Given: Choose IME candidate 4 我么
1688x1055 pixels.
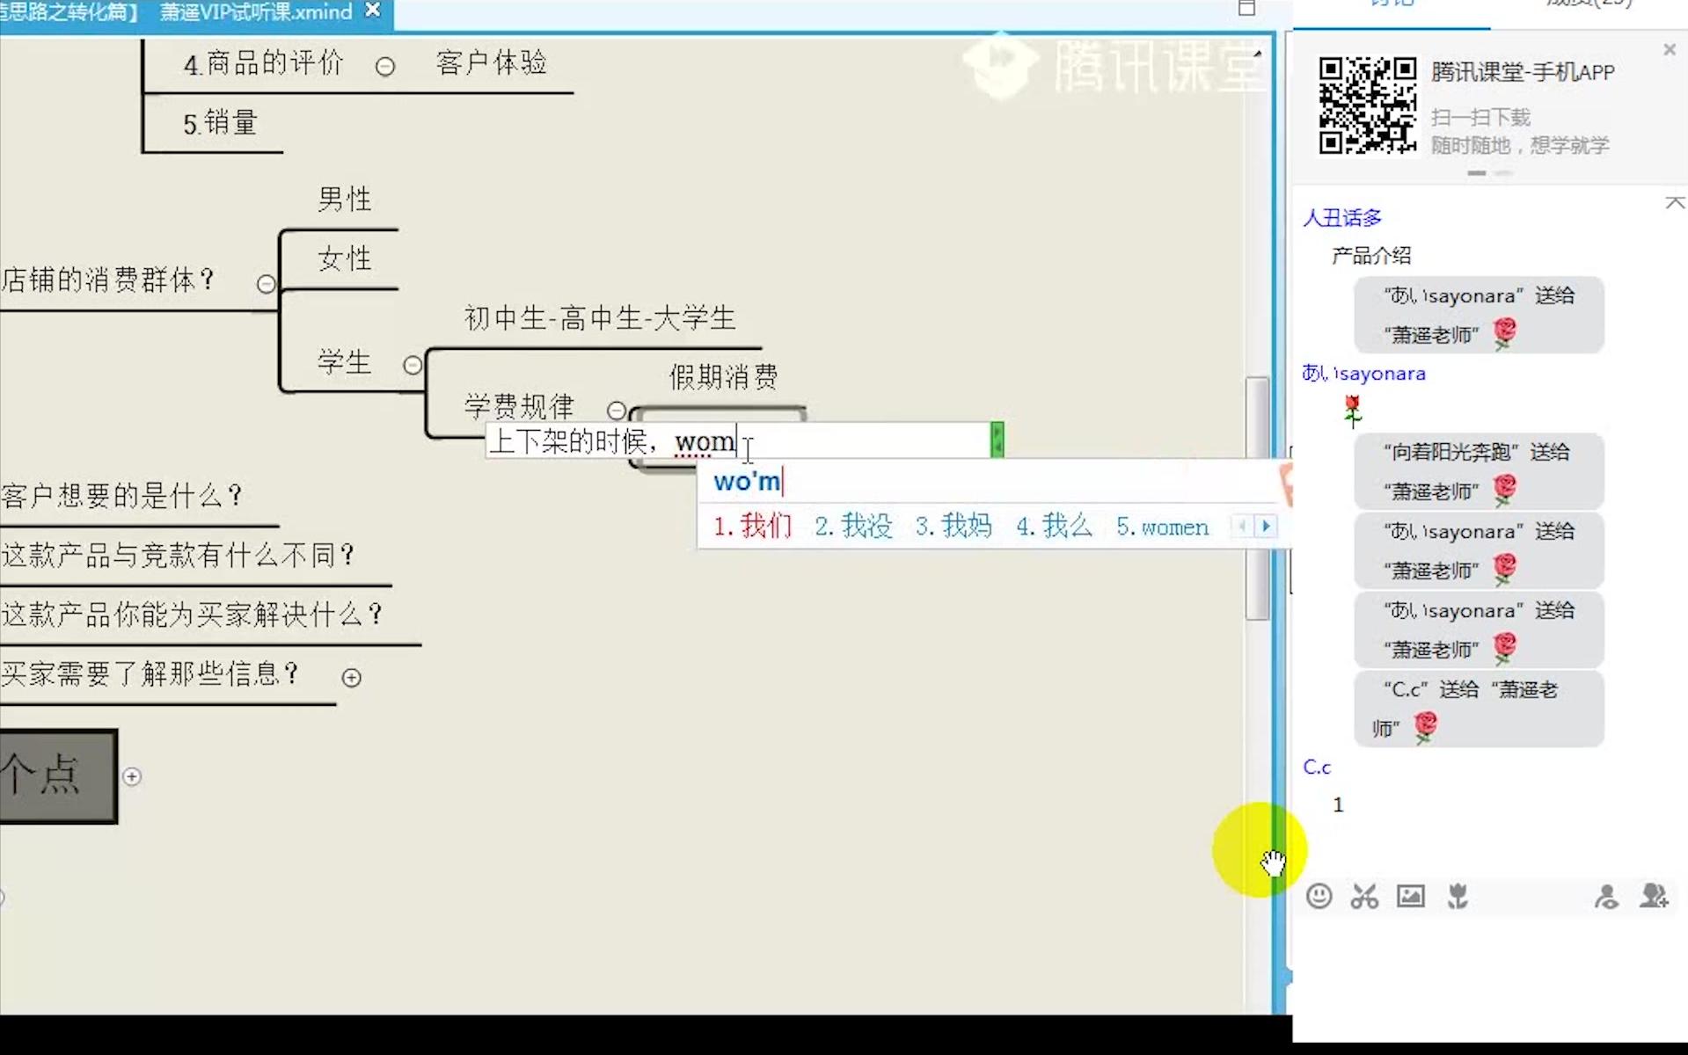Looking at the screenshot, I should (x=1054, y=527).
